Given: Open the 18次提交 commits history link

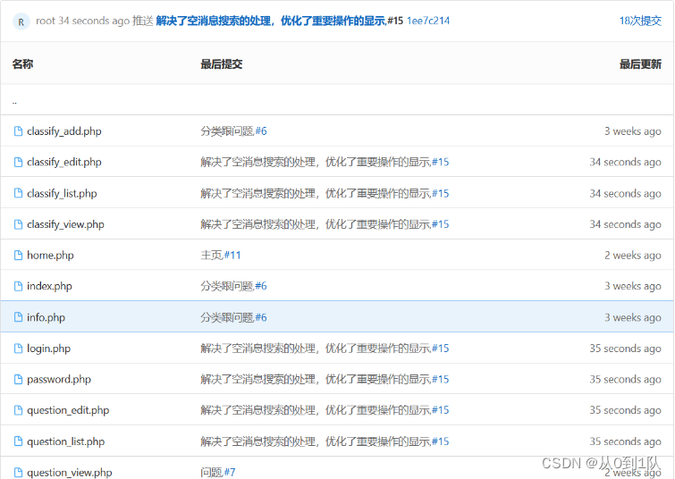Looking at the screenshot, I should click(640, 21).
